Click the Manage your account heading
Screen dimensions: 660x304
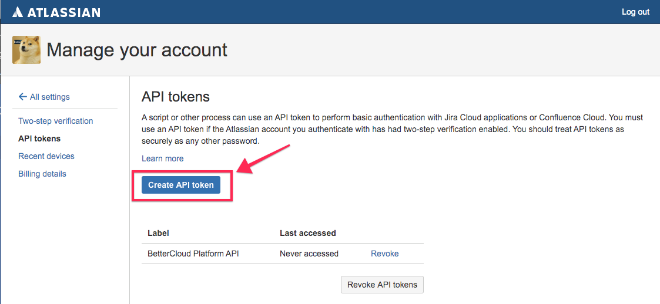(137, 50)
